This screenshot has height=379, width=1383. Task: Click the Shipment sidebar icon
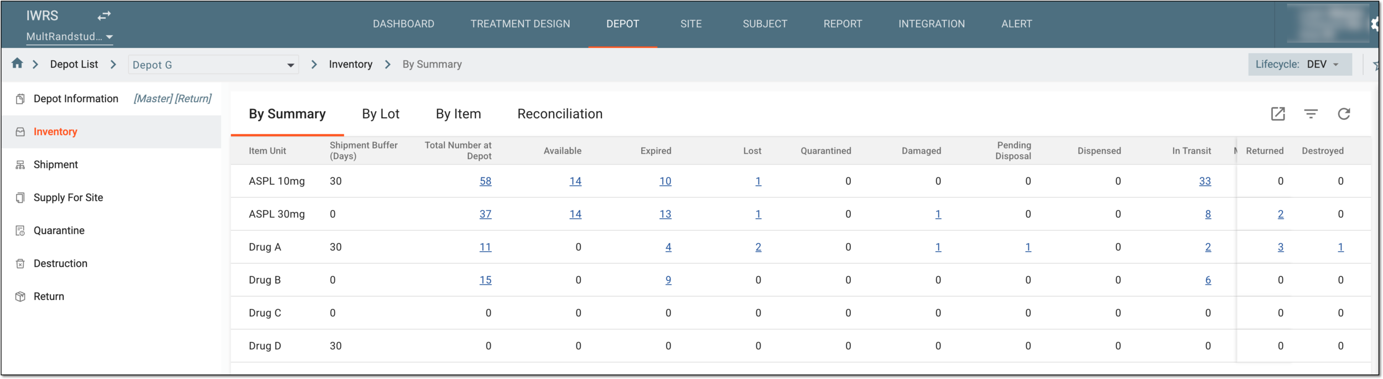click(20, 165)
